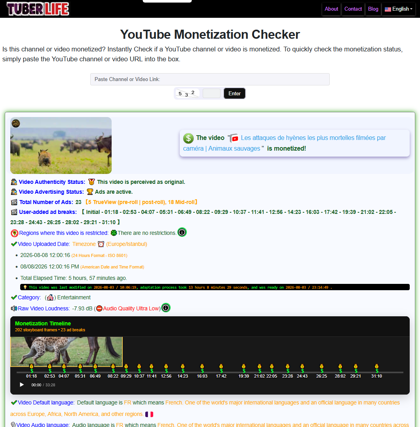This screenshot has width=420, height=427.
Task: Click the captcha image showing 5 3 2
Action: click(x=187, y=93)
